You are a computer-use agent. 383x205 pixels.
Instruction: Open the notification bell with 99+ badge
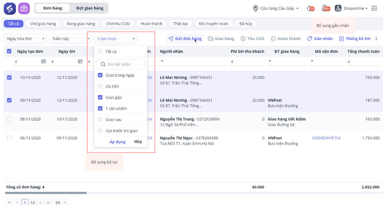pos(325,8)
